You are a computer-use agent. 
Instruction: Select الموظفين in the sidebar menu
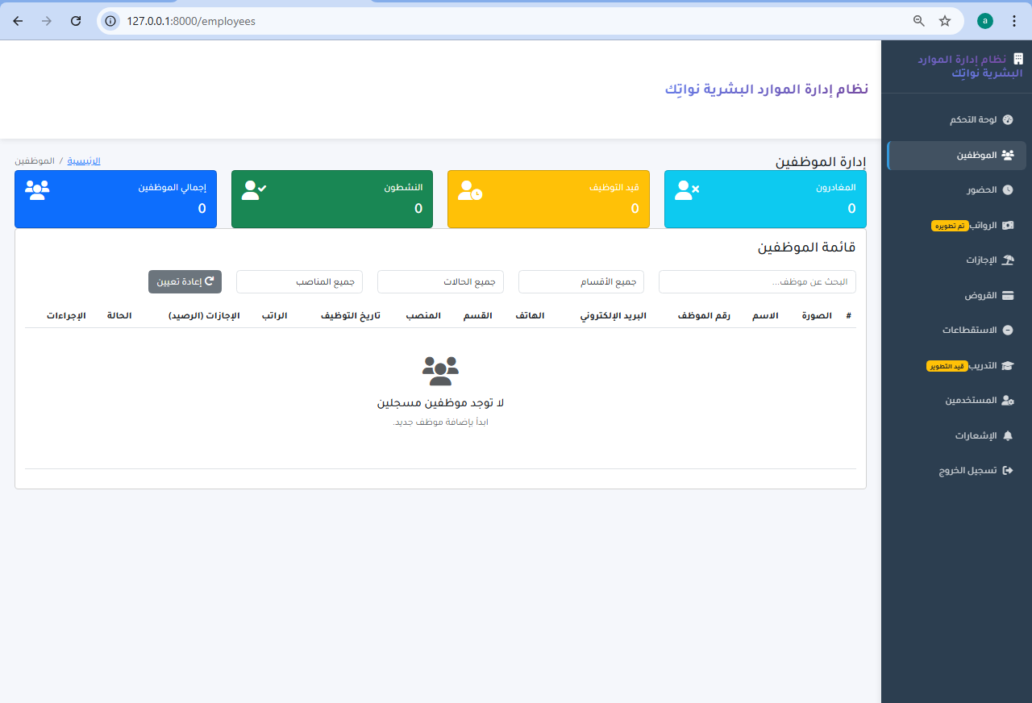(976, 155)
